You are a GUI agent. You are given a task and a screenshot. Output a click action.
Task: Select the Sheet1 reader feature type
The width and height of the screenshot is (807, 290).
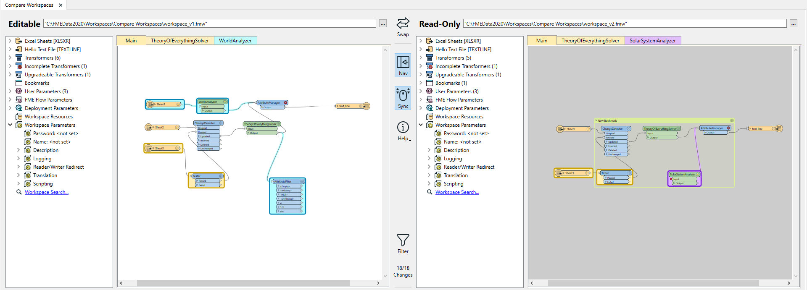[x=165, y=104]
